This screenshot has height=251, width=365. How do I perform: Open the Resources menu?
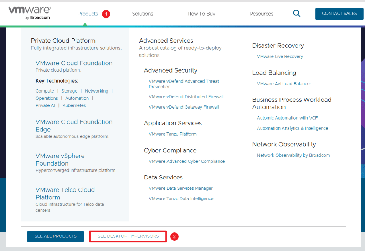pos(261,14)
